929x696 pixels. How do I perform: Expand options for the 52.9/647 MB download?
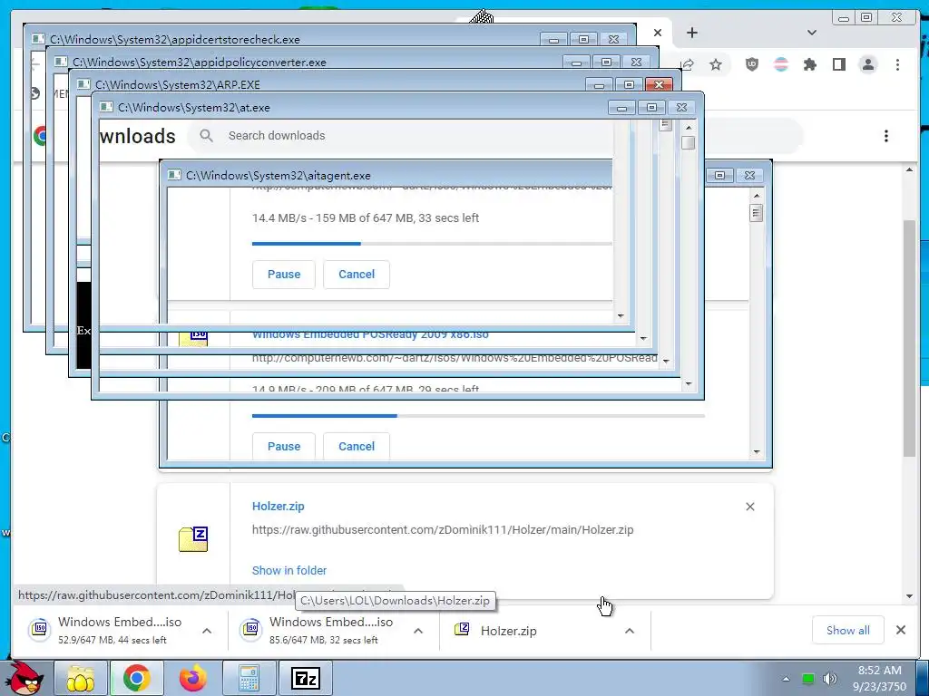207,631
